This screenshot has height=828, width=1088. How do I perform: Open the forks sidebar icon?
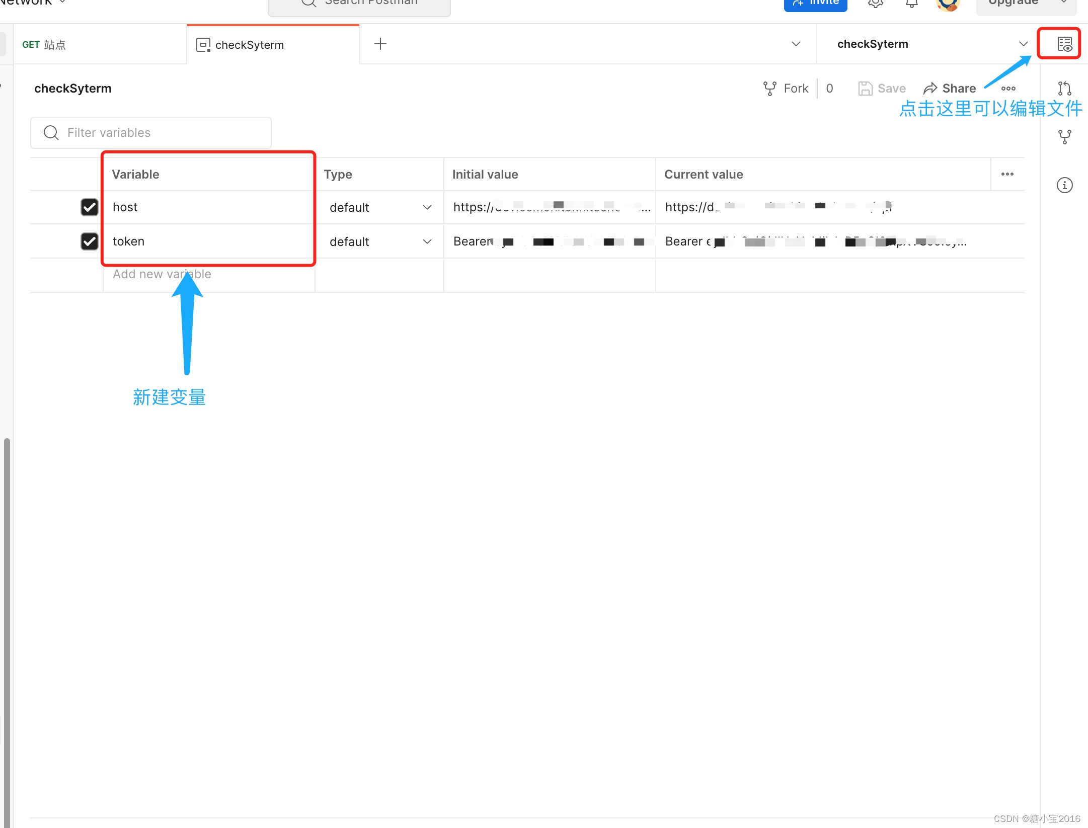click(x=1064, y=137)
